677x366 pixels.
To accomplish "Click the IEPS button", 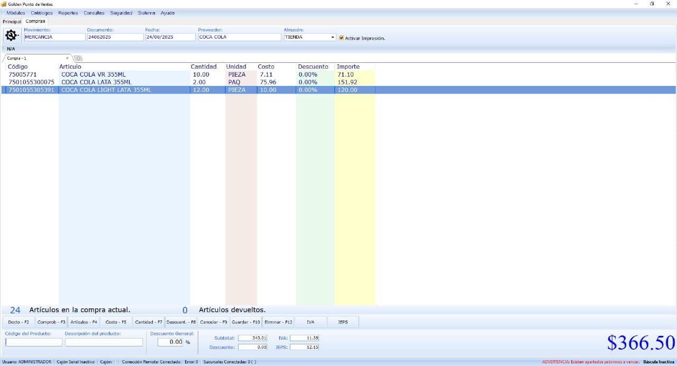I will coord(343,322).
